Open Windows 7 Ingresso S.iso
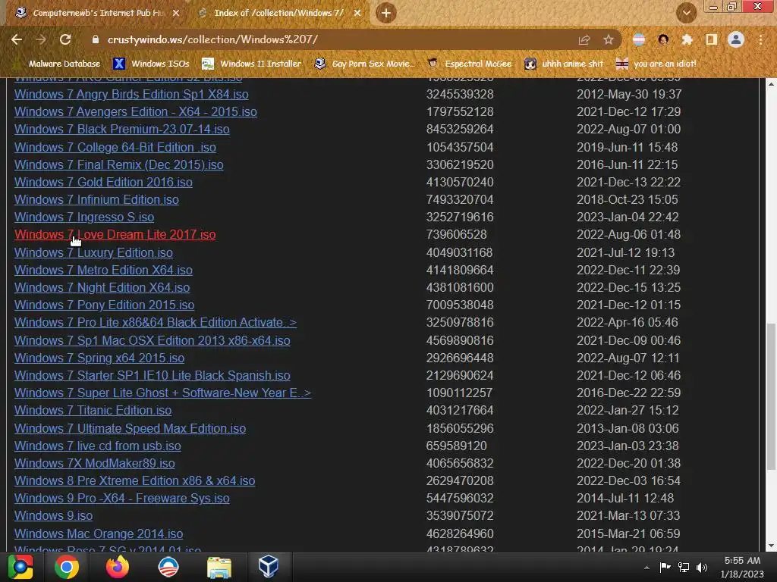This screenshot has height=582, width=777. [x=84, y=217]
